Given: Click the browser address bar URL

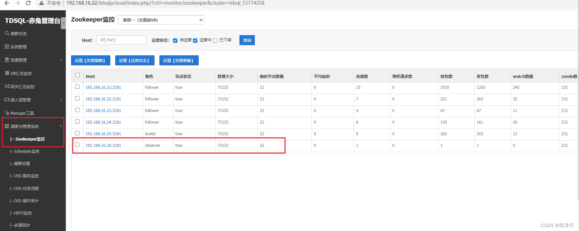Looking at the screenshot, I should point(165,3).
